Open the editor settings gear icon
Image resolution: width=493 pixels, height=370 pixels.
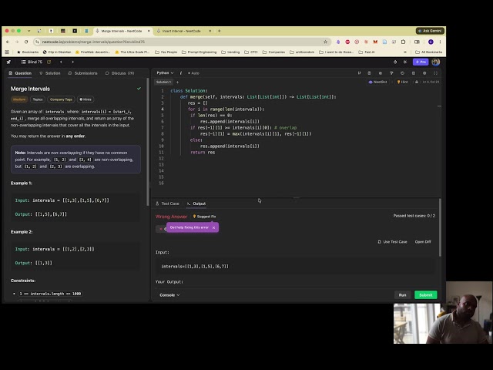pyautogui.click(x=424, y=73)
